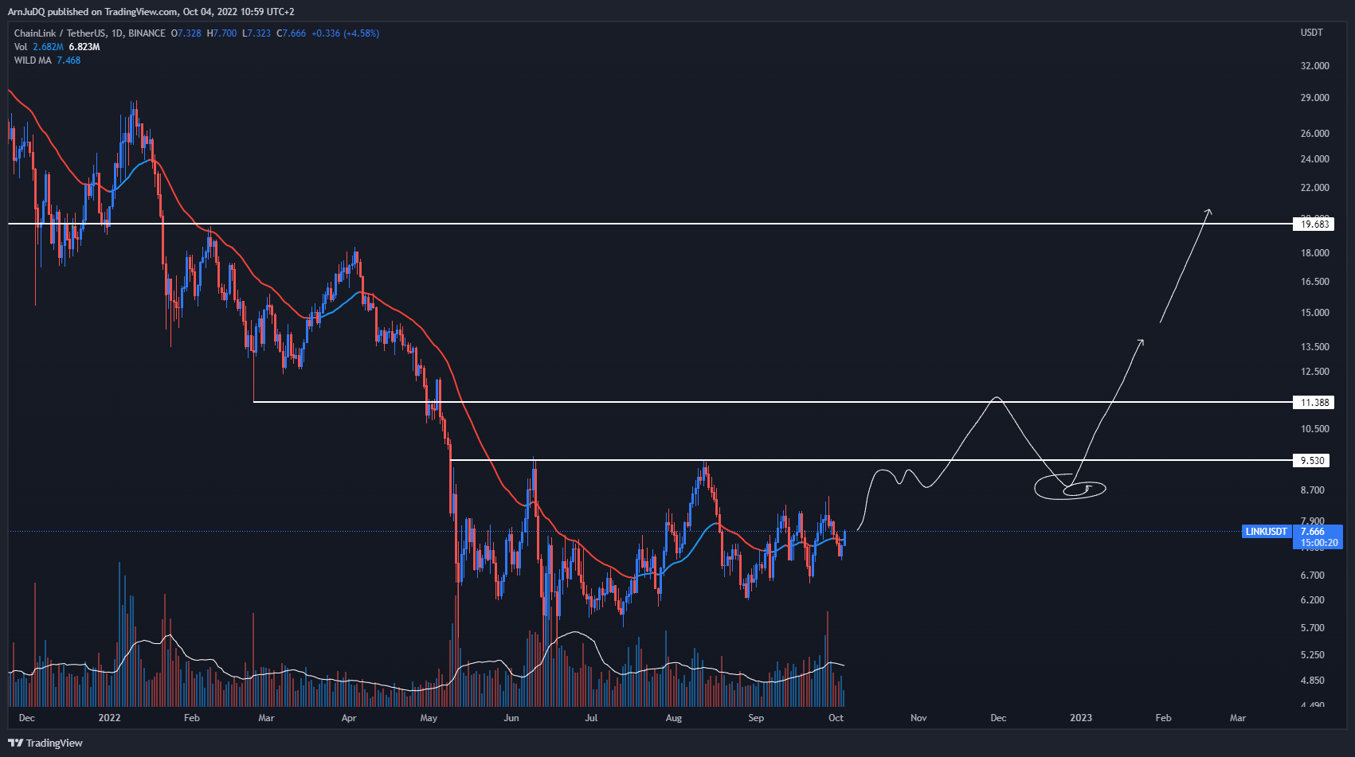Click the 2022 label on the time axis
Image resolution: width=1355 pixels, height=757 pixels.
click(109, 718)
